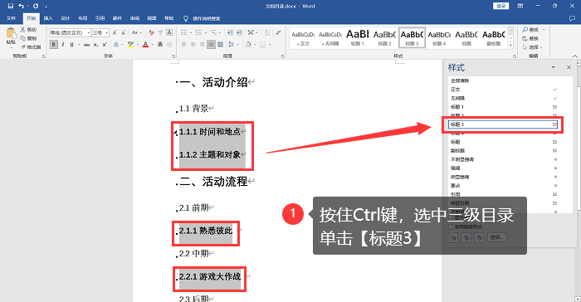Center text alignment icon

click(x=193, y=45)
